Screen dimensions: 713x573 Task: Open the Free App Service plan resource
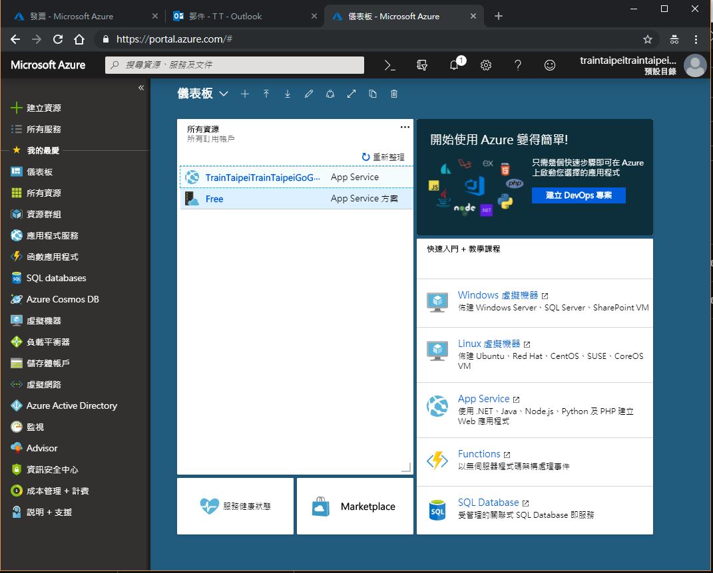[296, 199]
